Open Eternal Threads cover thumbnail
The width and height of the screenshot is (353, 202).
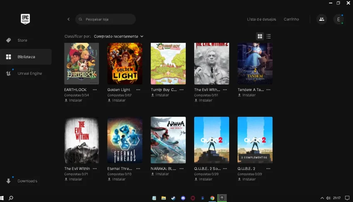click(x=125, y=140)
